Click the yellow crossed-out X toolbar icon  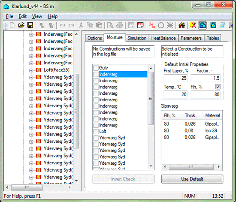pos(193,25)
